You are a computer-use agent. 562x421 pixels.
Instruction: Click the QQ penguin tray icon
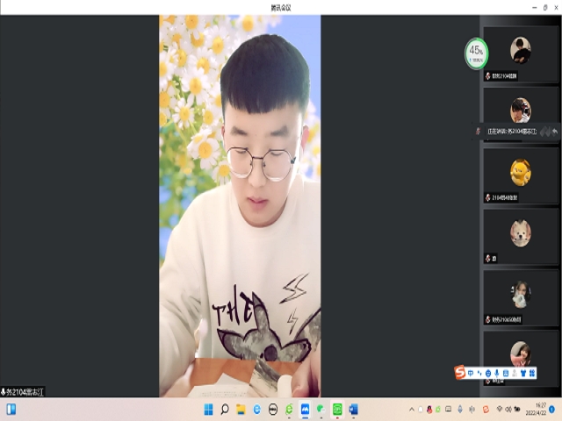coord(429,410)
